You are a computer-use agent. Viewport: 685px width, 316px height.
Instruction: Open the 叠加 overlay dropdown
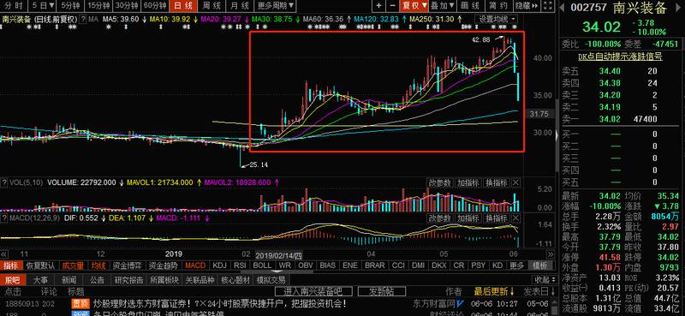[x=443, y=6]
